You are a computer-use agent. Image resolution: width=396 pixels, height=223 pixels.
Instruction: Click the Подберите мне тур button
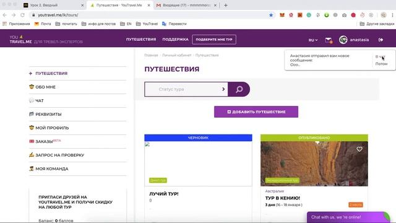214,40
